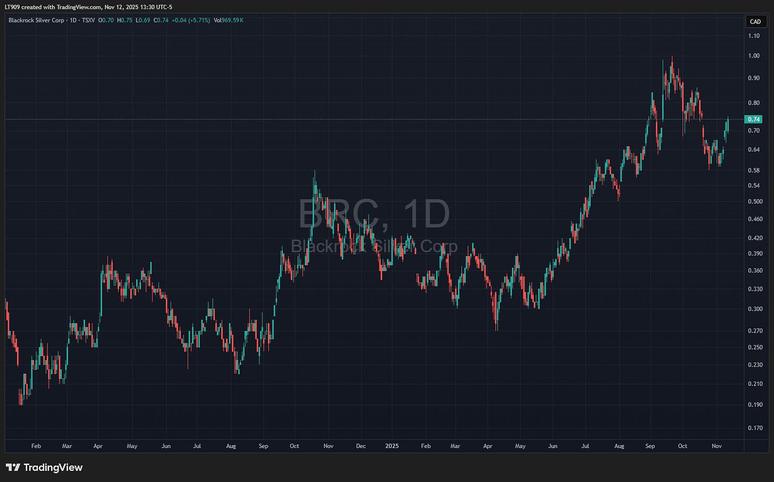Click the 0.270 price axis label
This screenshot has width=774, height=482.
755,331
